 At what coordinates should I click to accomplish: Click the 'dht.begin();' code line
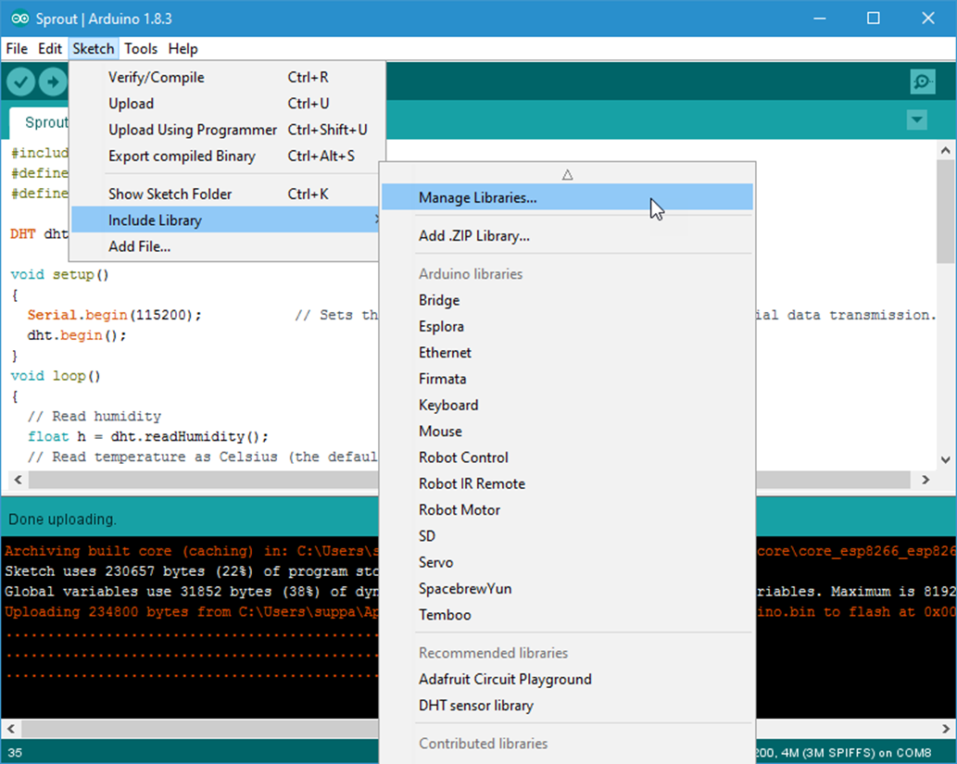(76, 335)
